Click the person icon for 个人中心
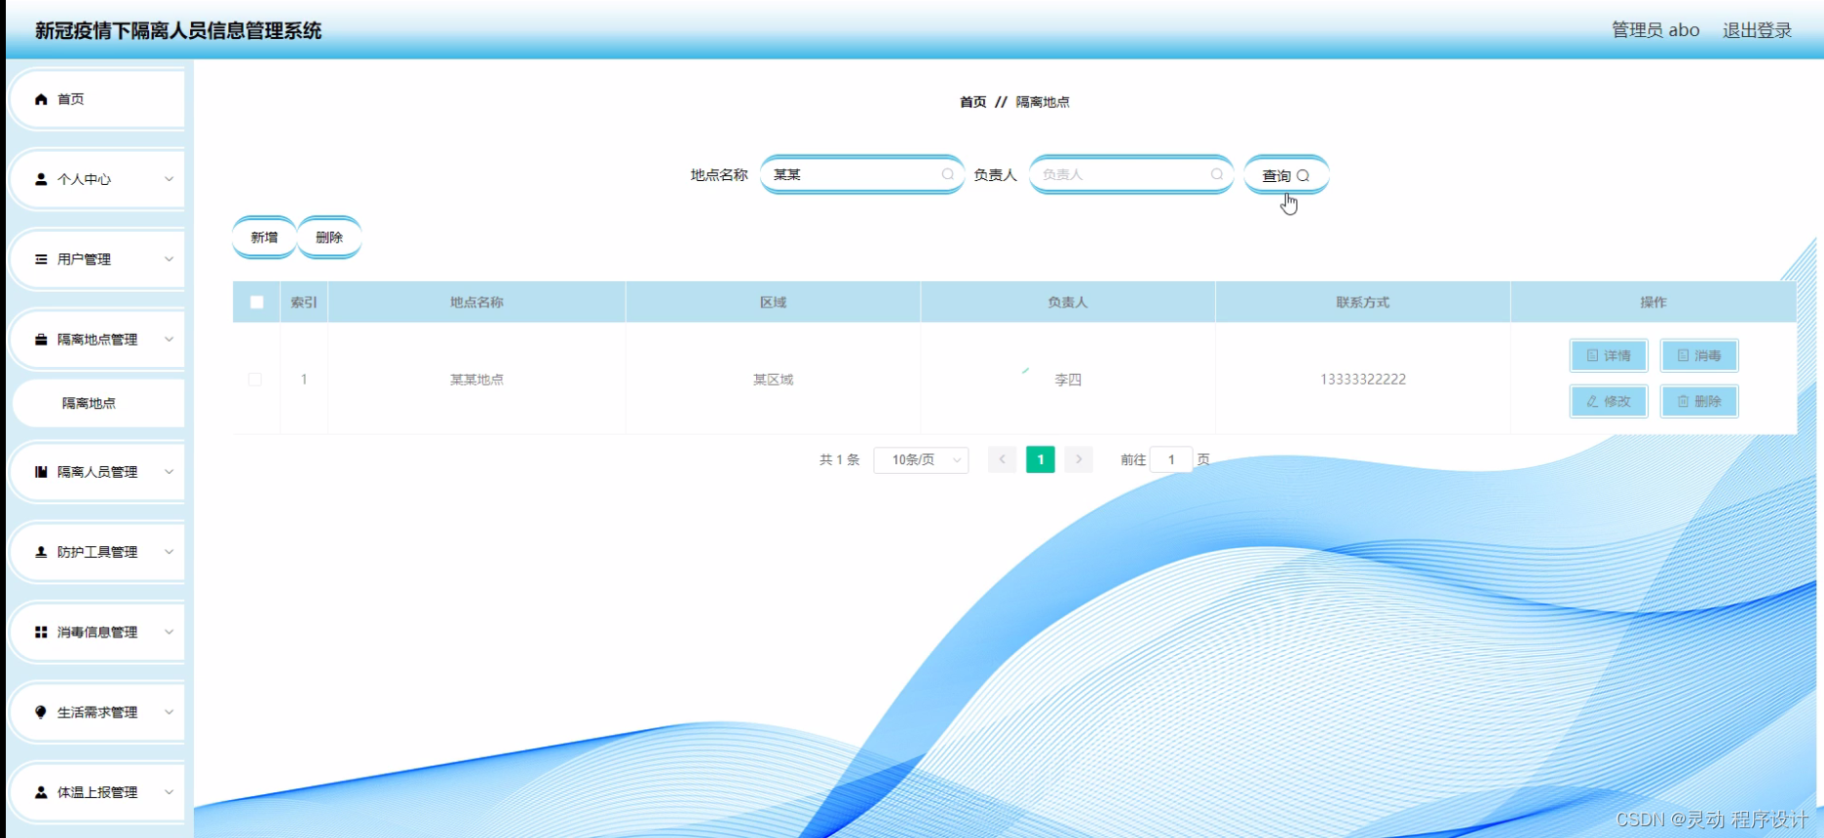This screenshot has height=838, width=1824. 41,179
